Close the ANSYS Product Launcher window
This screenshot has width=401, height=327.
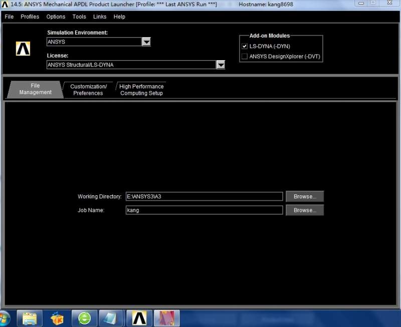390,3
